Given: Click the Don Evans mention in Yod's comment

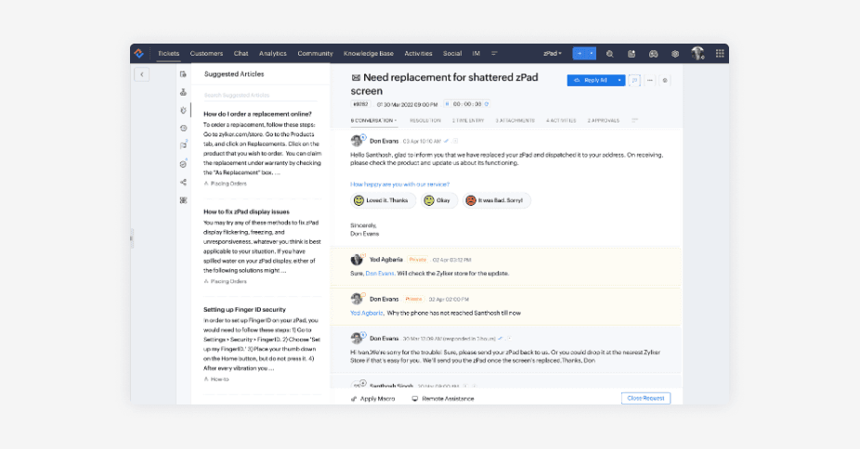Looking at the screenshot, I should (x=380, y=274).
